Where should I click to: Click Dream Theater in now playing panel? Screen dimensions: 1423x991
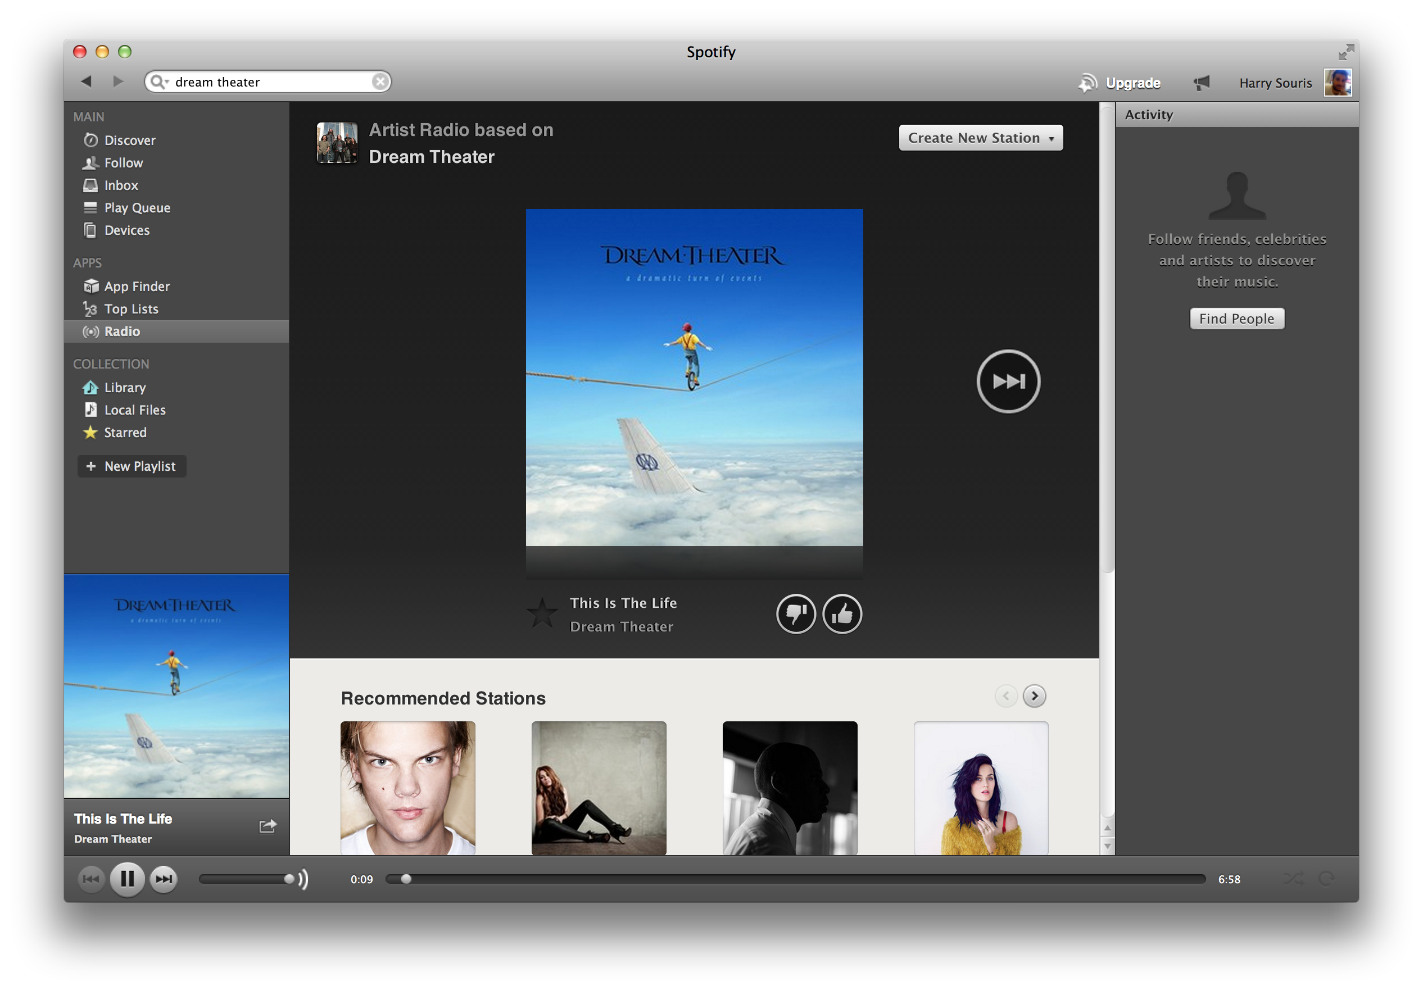click(113, 839)
